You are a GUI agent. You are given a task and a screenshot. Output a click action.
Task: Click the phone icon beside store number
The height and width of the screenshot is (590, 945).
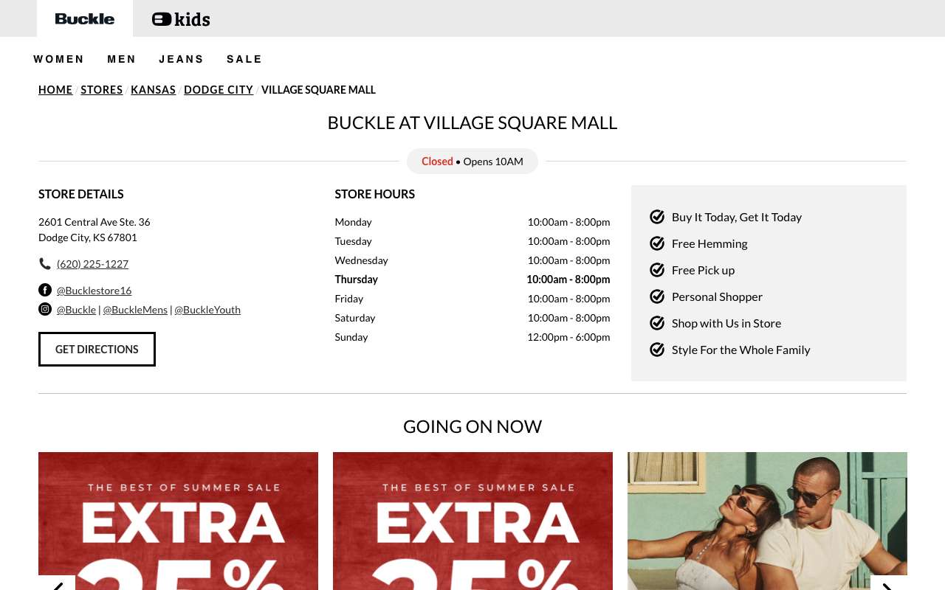pos(45,263)
